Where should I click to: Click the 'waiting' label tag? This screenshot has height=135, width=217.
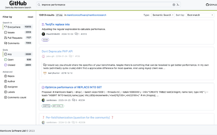46,106
